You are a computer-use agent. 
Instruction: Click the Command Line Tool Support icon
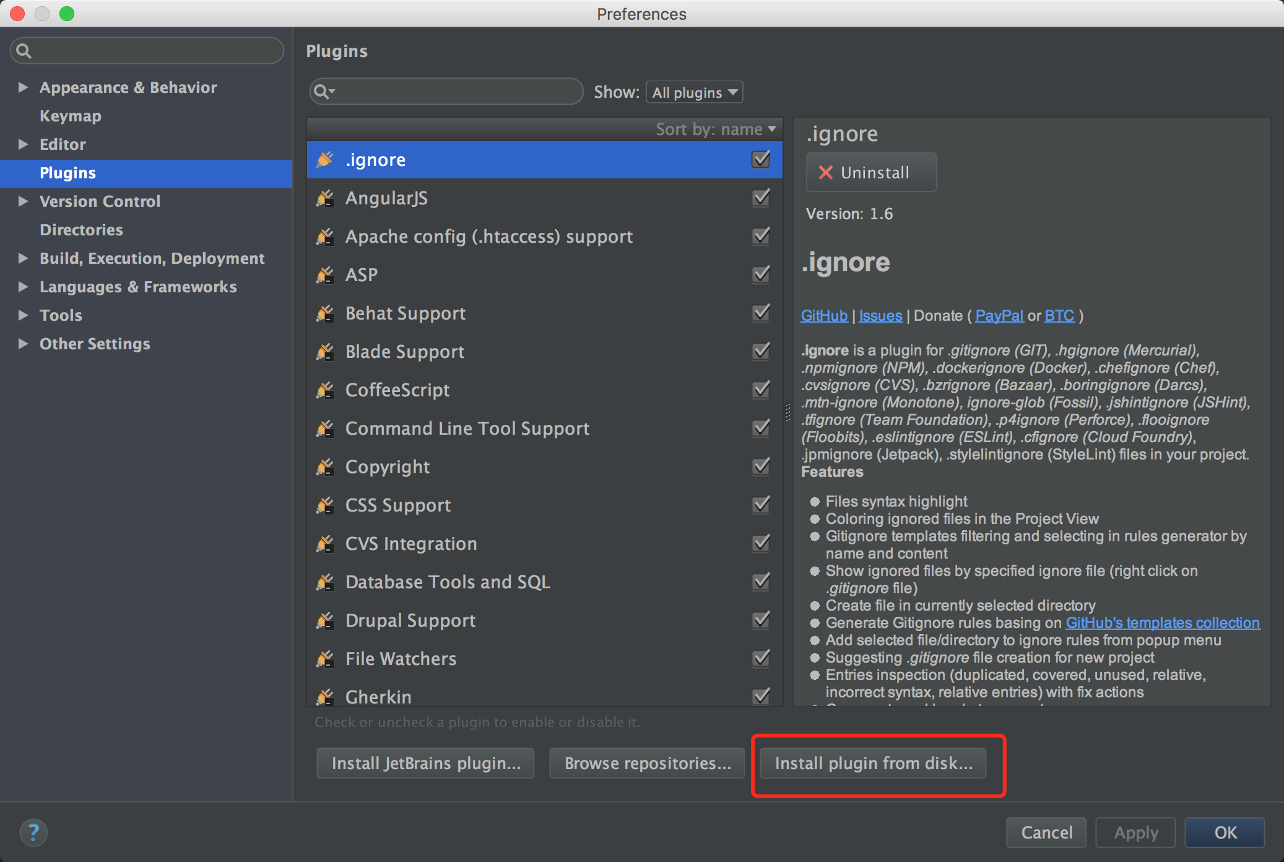(325, 429)
